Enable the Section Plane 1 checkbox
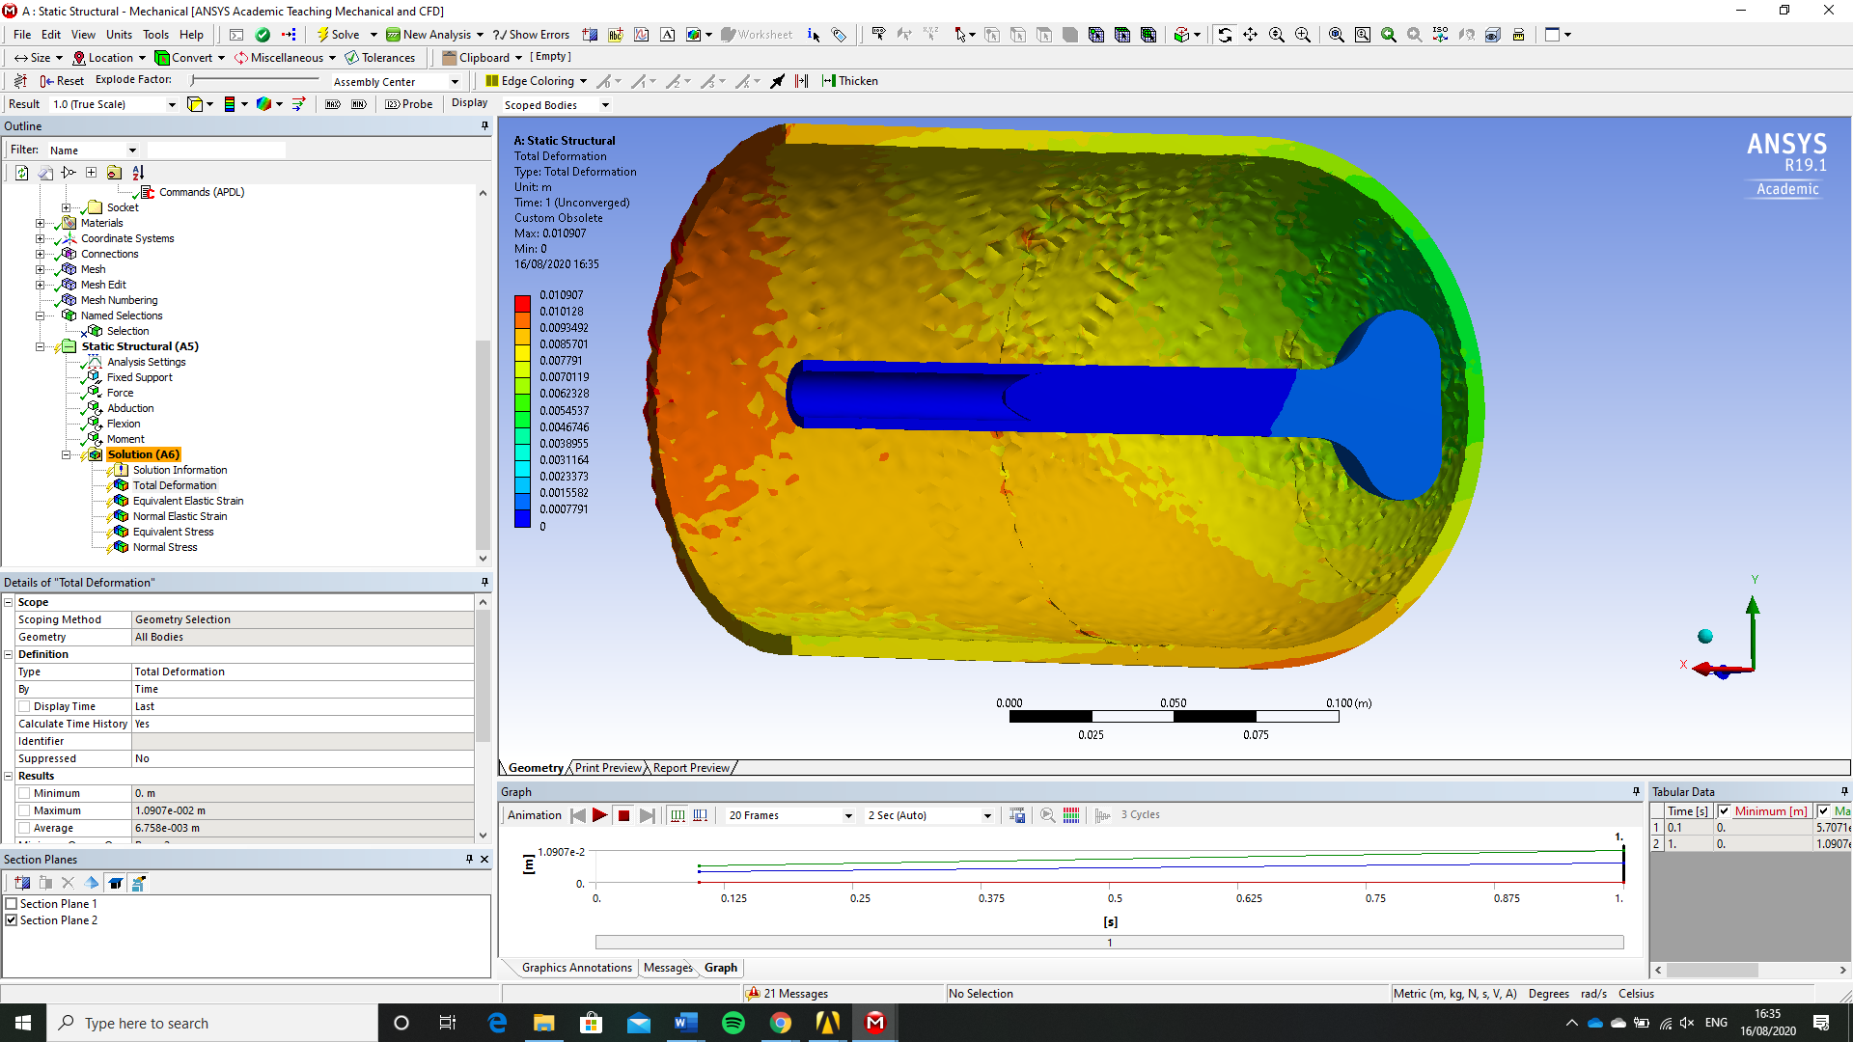The width and height of the screenshot is (1853, 1042). pyautogui.click(x=12, y=904)
